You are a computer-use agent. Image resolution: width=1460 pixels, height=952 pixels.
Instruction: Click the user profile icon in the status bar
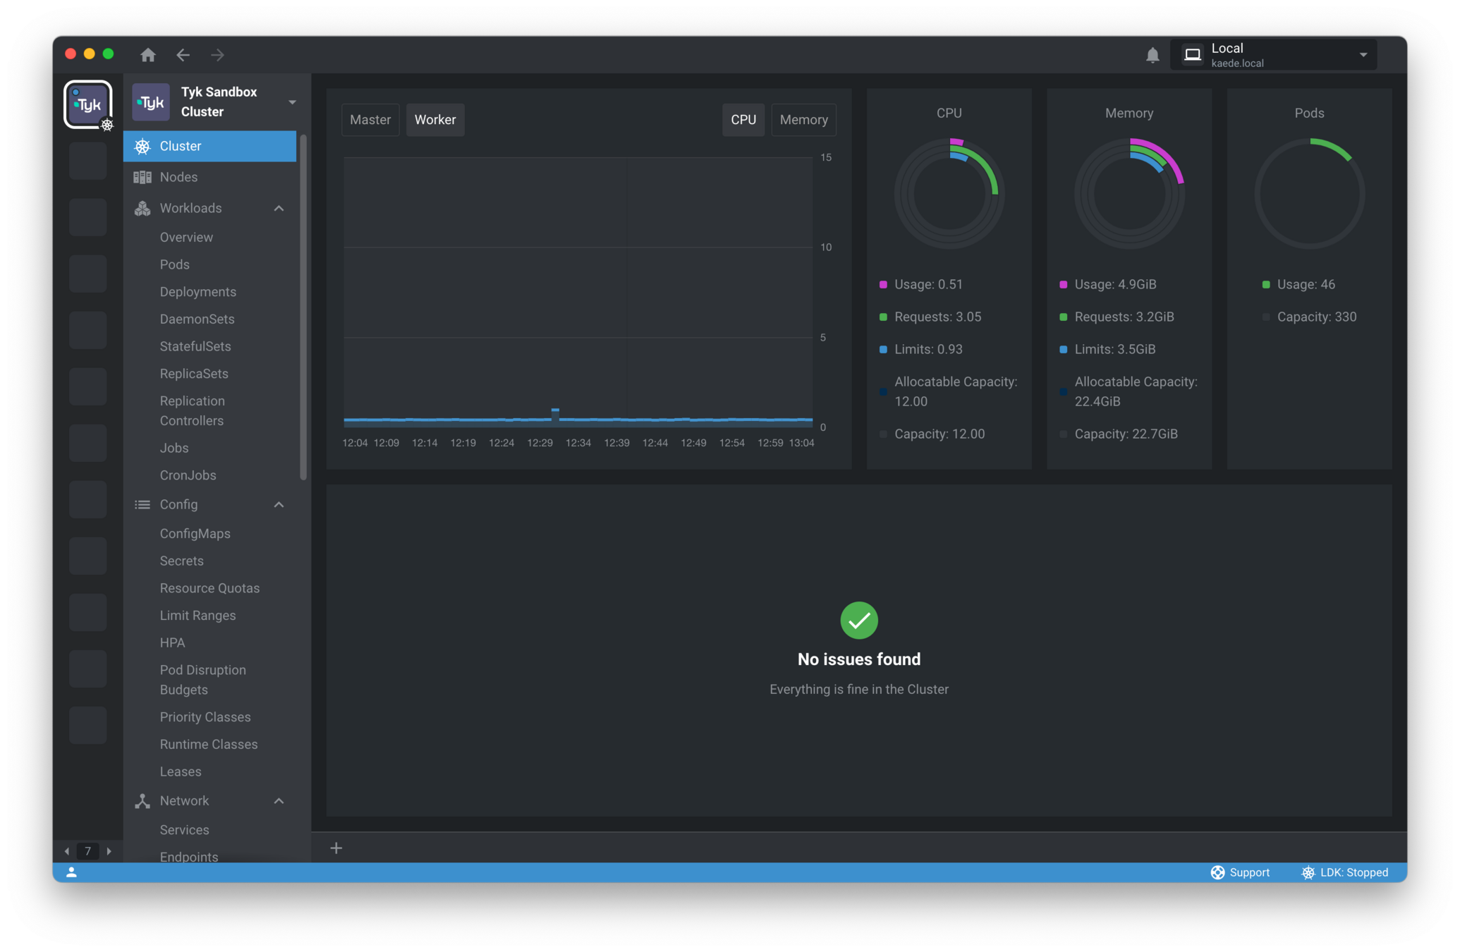click(71, 872)
